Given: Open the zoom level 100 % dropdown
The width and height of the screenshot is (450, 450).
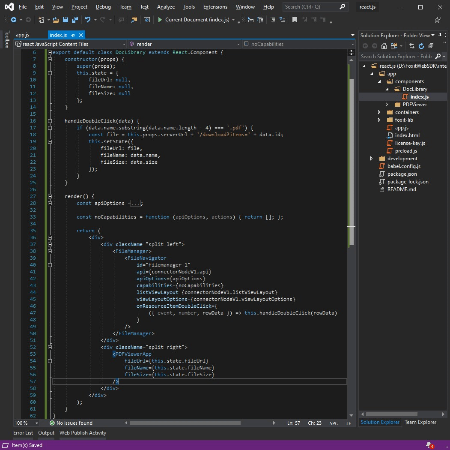Looking at the screenshot, I should [x=37, y=423].
